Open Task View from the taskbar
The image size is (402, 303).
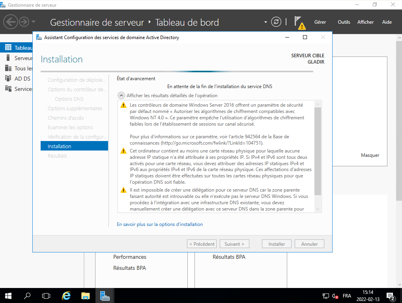[46, 295]
